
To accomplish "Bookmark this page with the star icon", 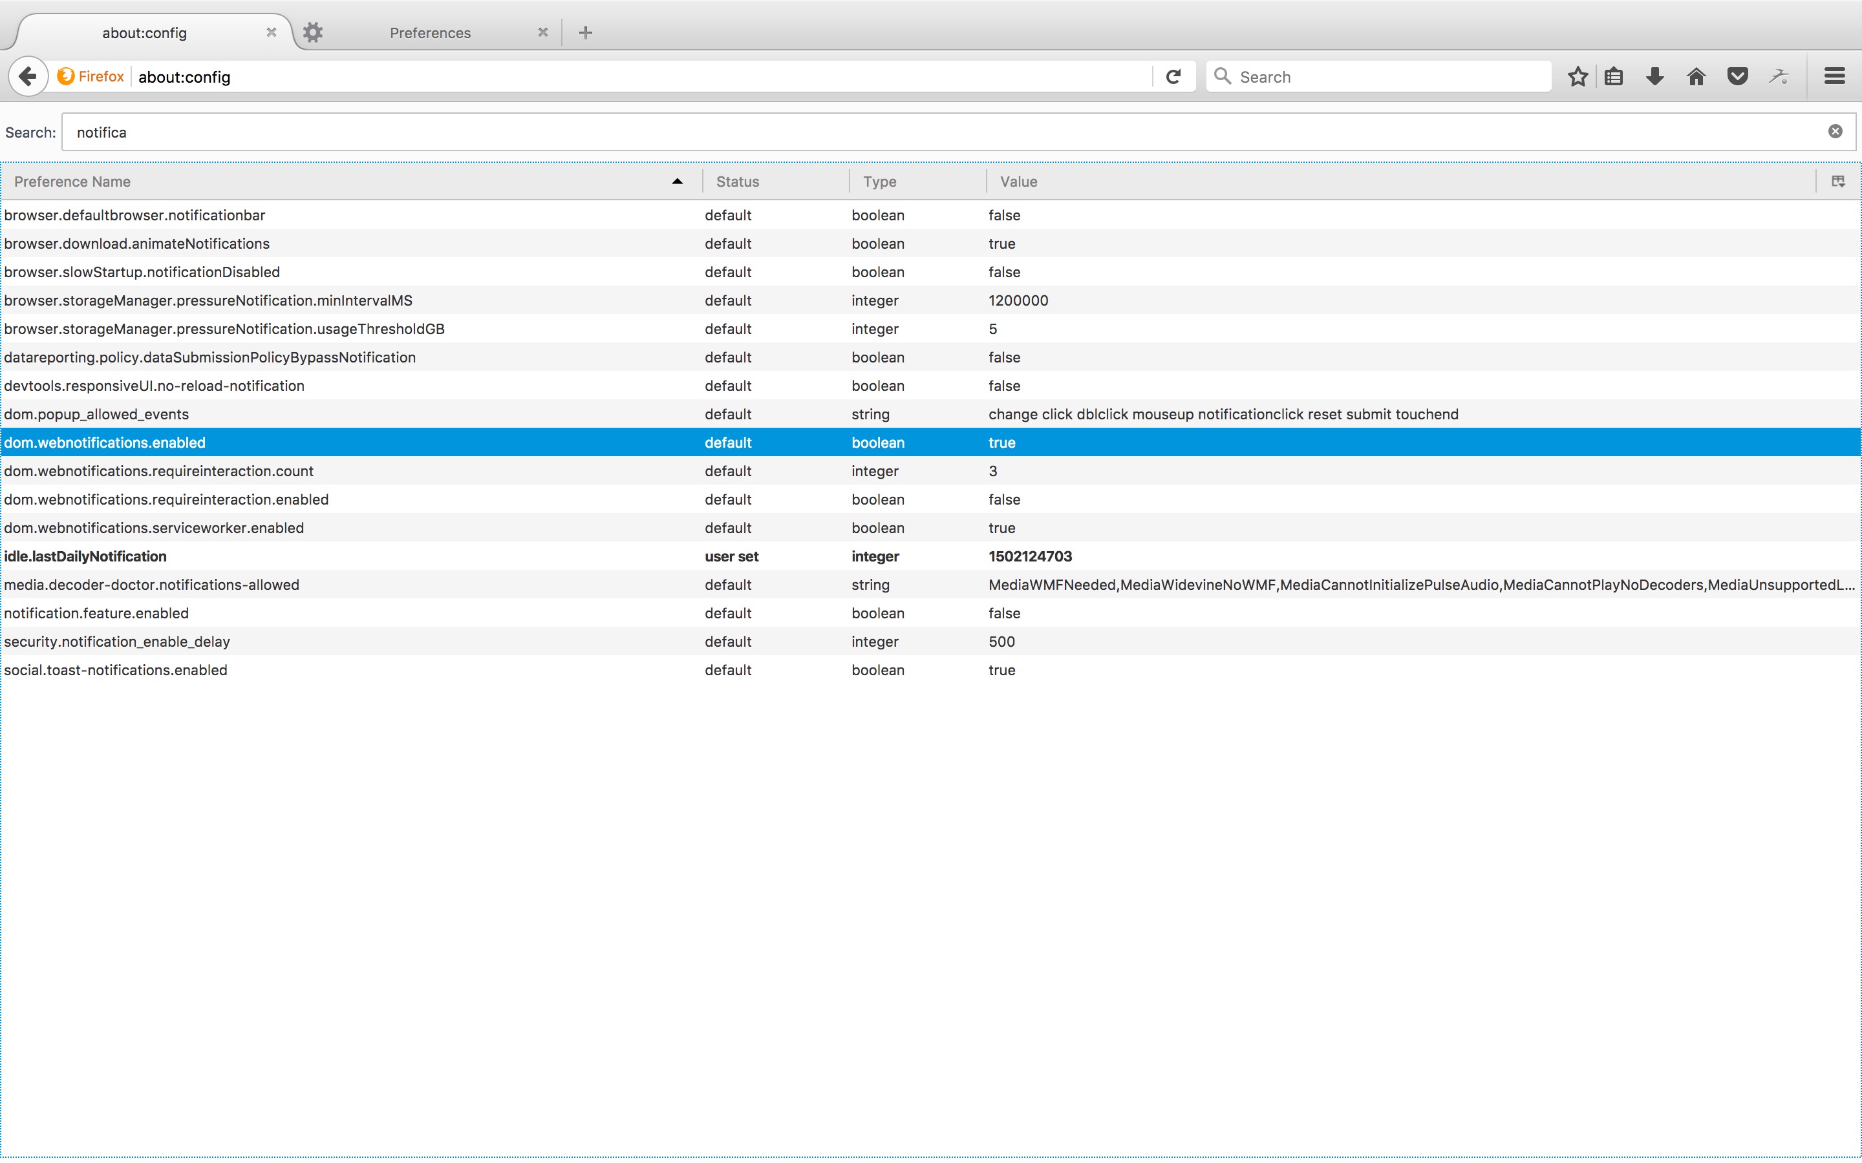I will tap(1578, 76).
